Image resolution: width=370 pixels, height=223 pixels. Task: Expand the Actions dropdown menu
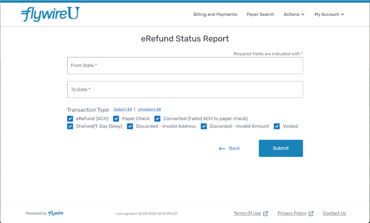coord(294,14)
